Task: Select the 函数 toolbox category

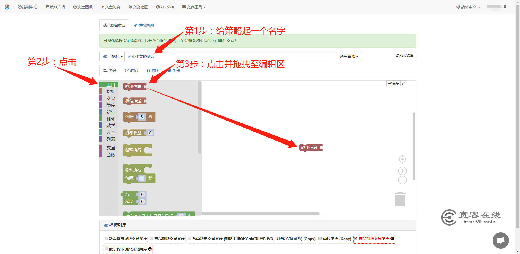Action: point(109,155)
